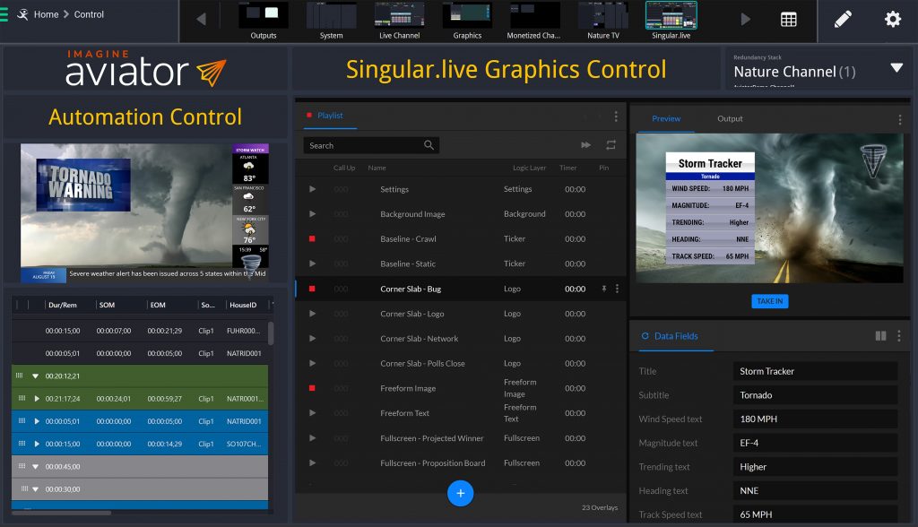
Task: Expand the Nature Channel redundancy dropdown
Action: (x=896, y=68)
